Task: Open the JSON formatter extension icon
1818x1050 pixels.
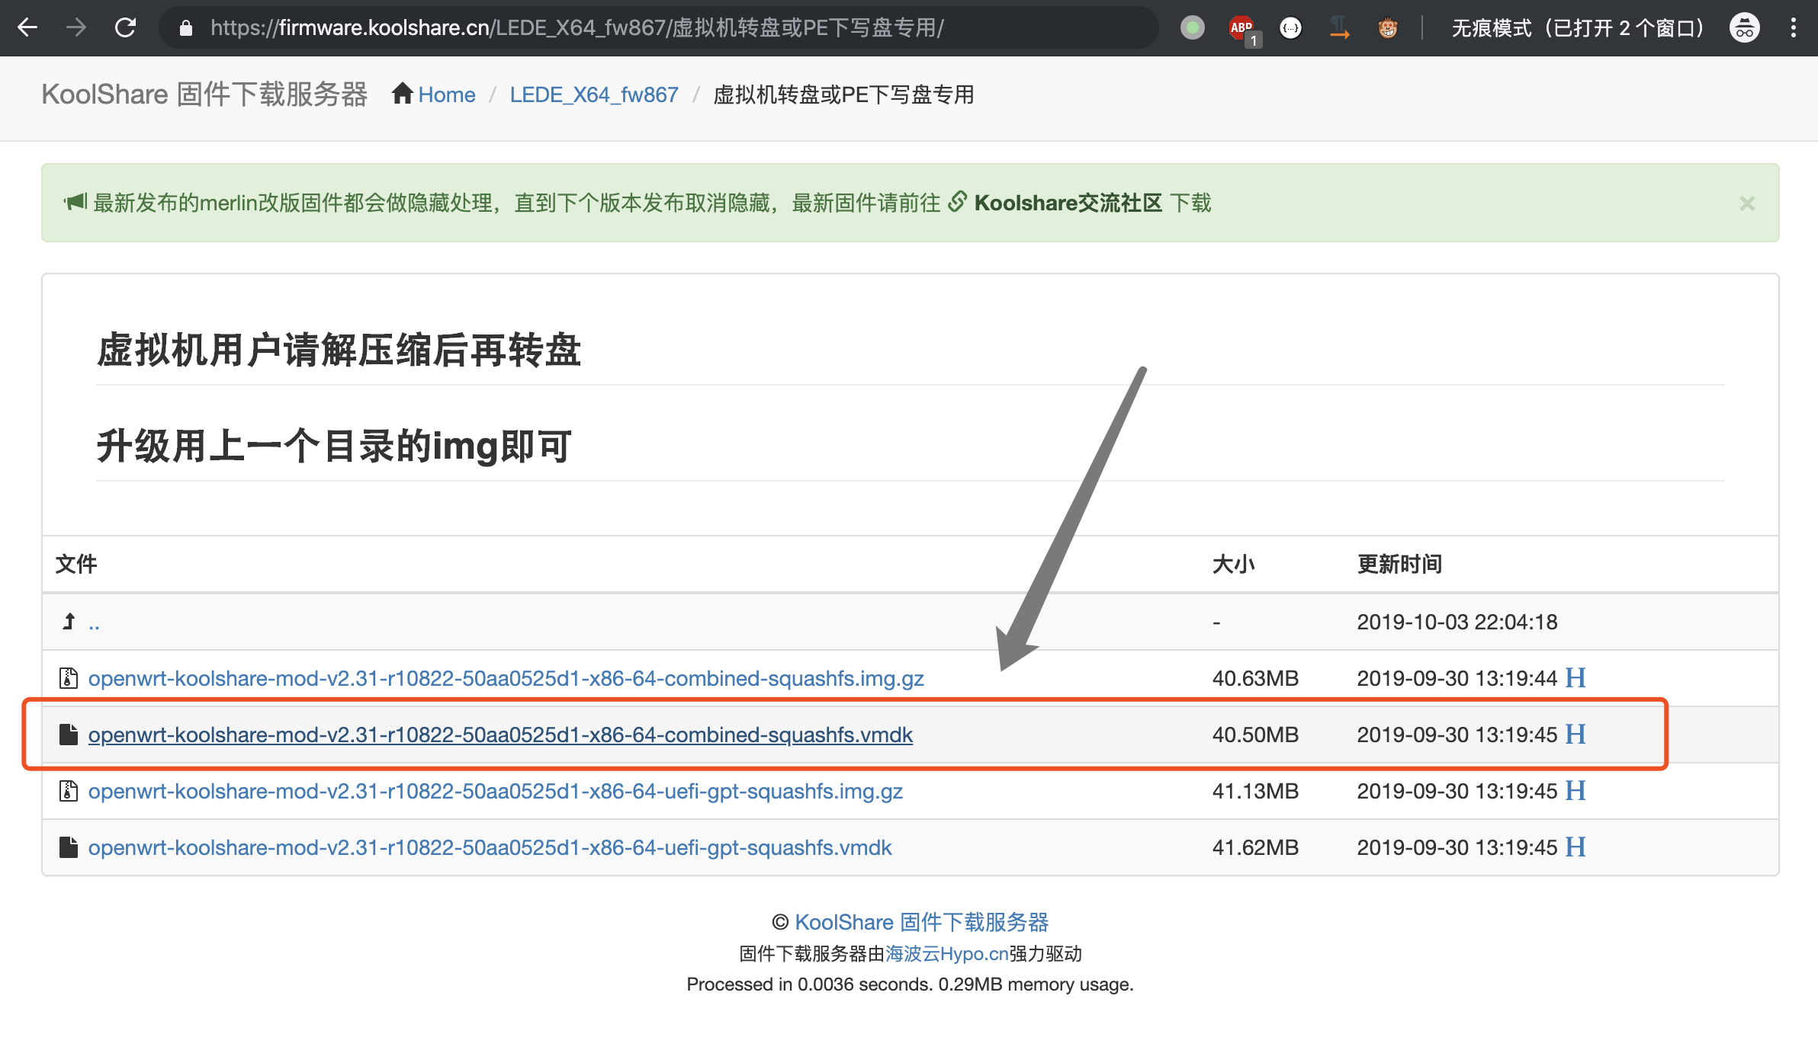Action: (1290, 27)
